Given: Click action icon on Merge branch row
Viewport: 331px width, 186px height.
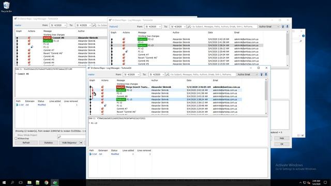Looking at the screenshot, I should 102,87.
